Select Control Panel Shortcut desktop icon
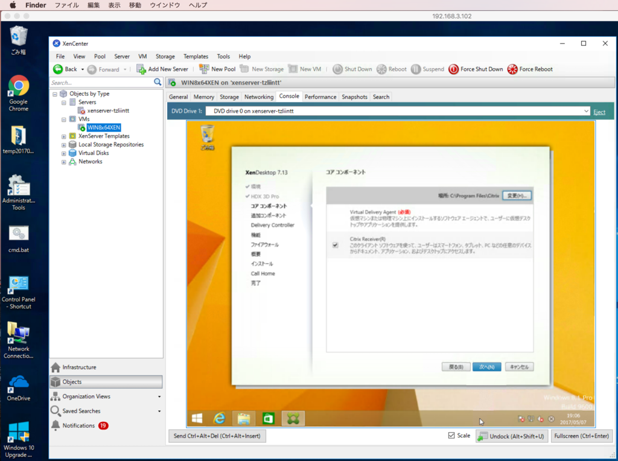Image resolution: width=618 pixels, height=461 pixels. pyautogui.click(x=19, y=293)
